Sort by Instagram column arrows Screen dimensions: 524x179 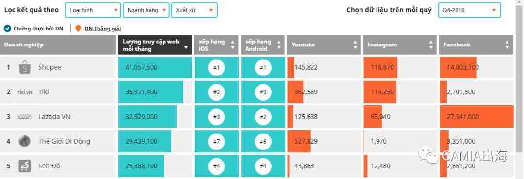tap(431, 45)
